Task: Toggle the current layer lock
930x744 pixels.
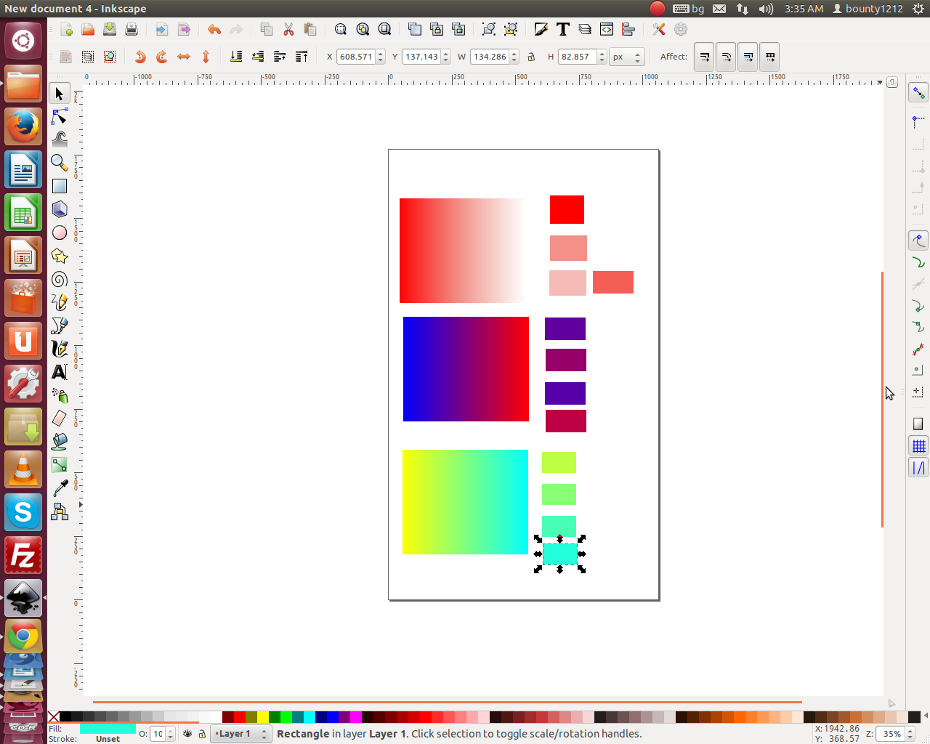Action: (202, 734)
